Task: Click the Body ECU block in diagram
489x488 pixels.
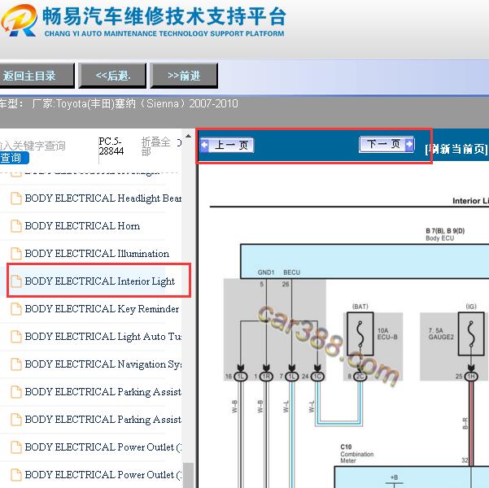Action: coord(365,261)
